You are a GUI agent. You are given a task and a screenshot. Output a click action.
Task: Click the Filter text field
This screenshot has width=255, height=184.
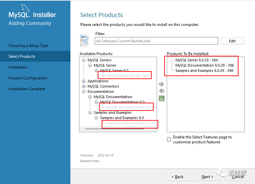coord(156,41)
